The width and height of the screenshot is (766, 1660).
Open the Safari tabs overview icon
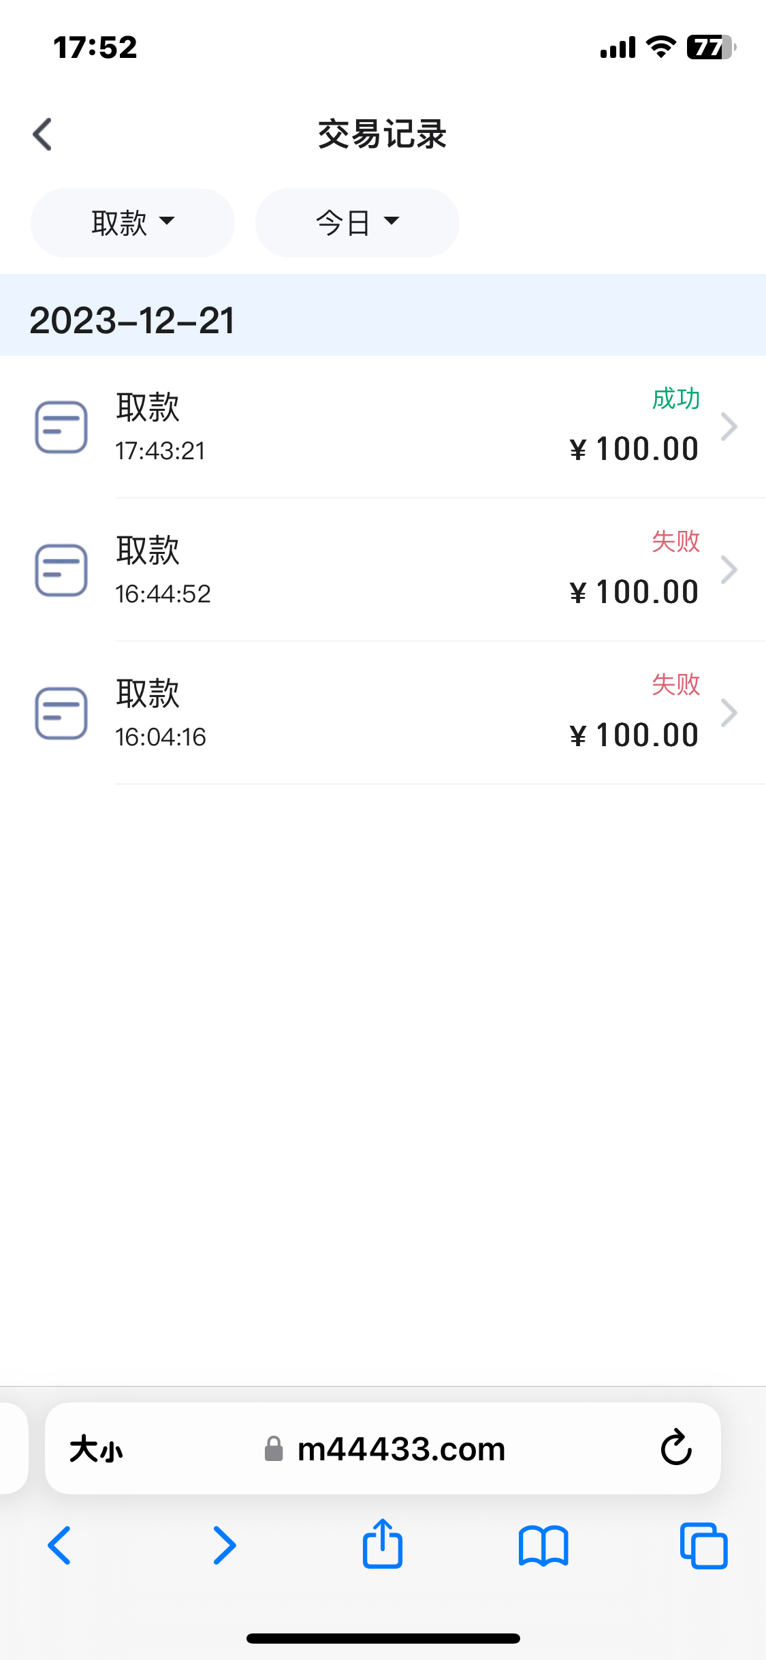coord(703,1545)
